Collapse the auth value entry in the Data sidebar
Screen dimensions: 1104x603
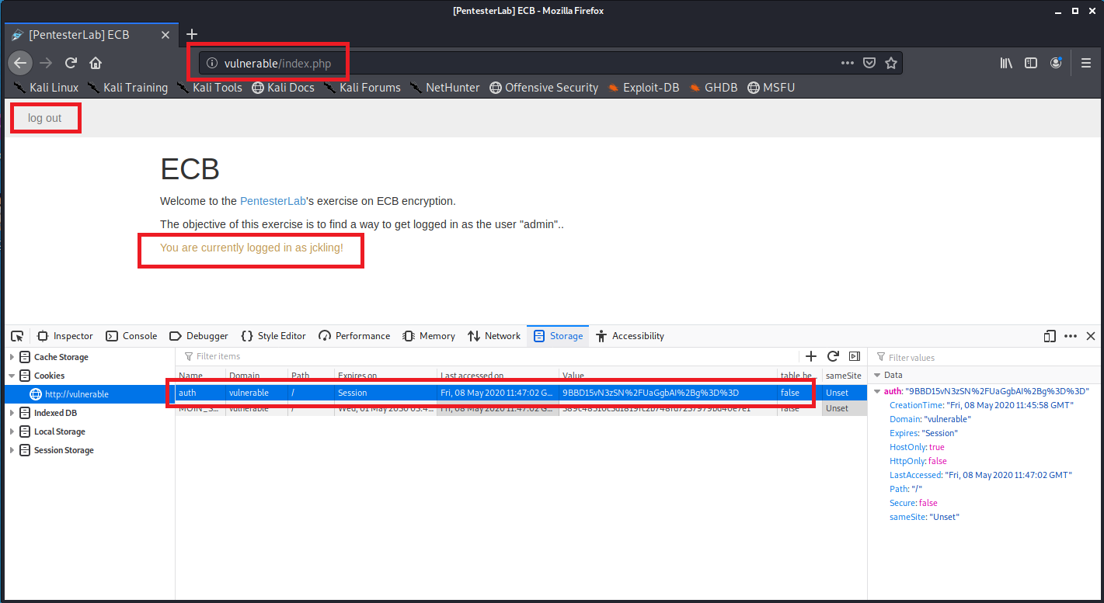tap(878, 391)
